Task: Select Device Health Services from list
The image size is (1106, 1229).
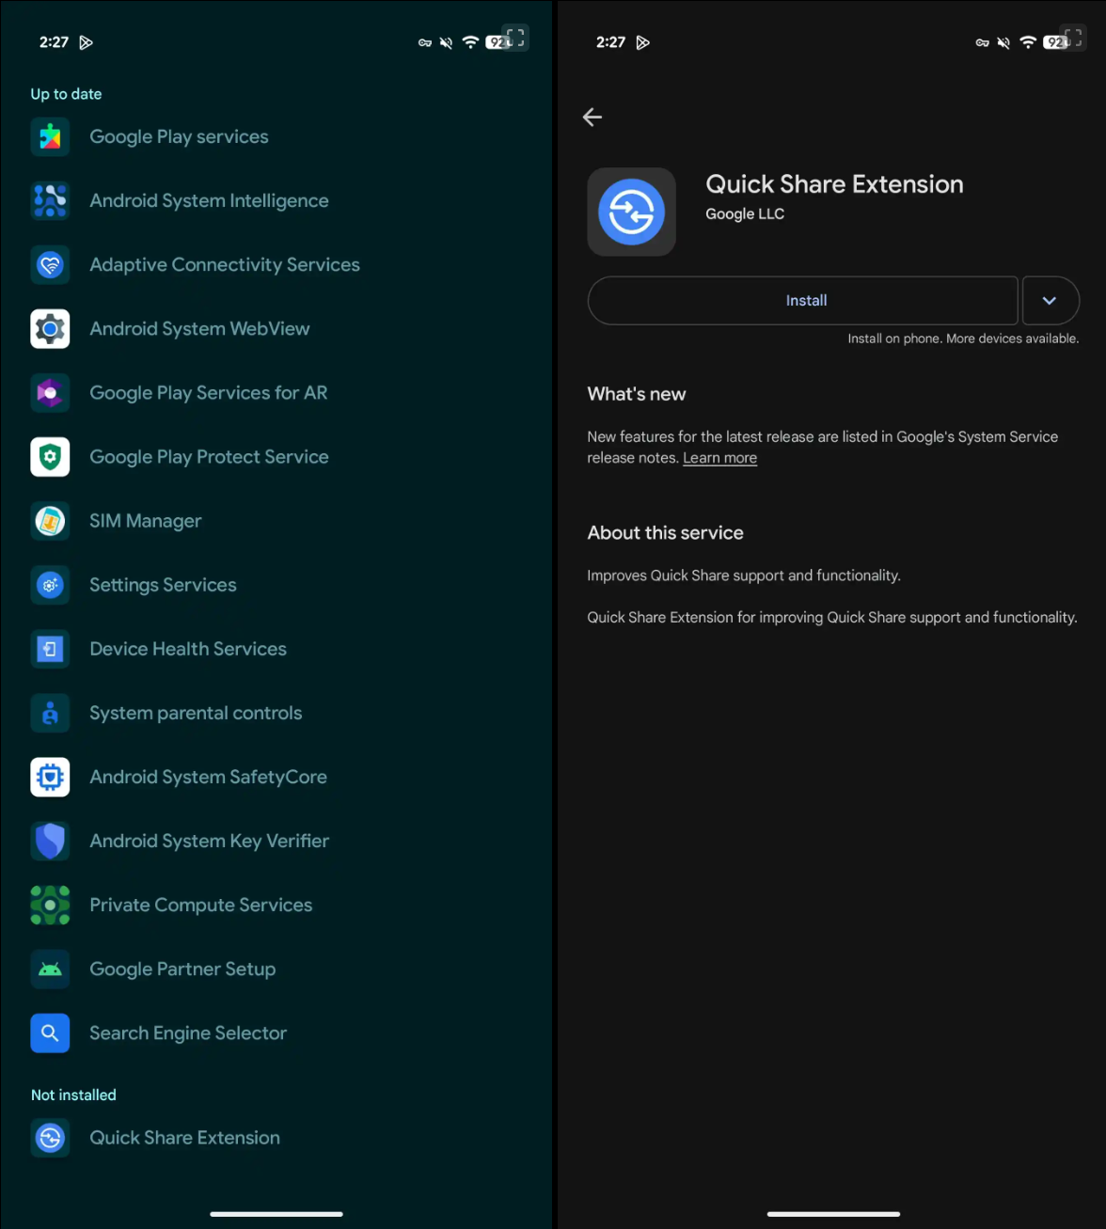Action: [x=188, y=649]
